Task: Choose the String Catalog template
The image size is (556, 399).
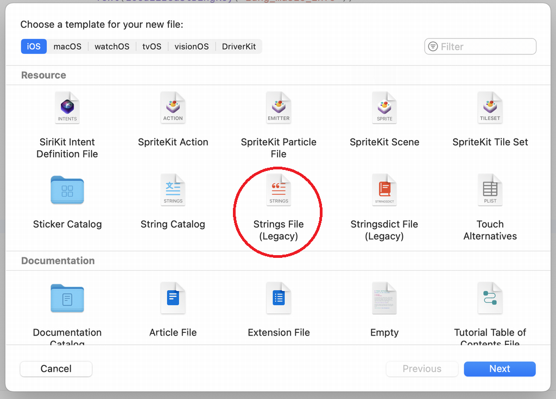Action: tap(173, 191)
